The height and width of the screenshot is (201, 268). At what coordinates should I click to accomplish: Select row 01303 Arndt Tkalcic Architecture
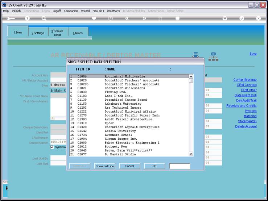pyautogui.click(x=129, y=119)
